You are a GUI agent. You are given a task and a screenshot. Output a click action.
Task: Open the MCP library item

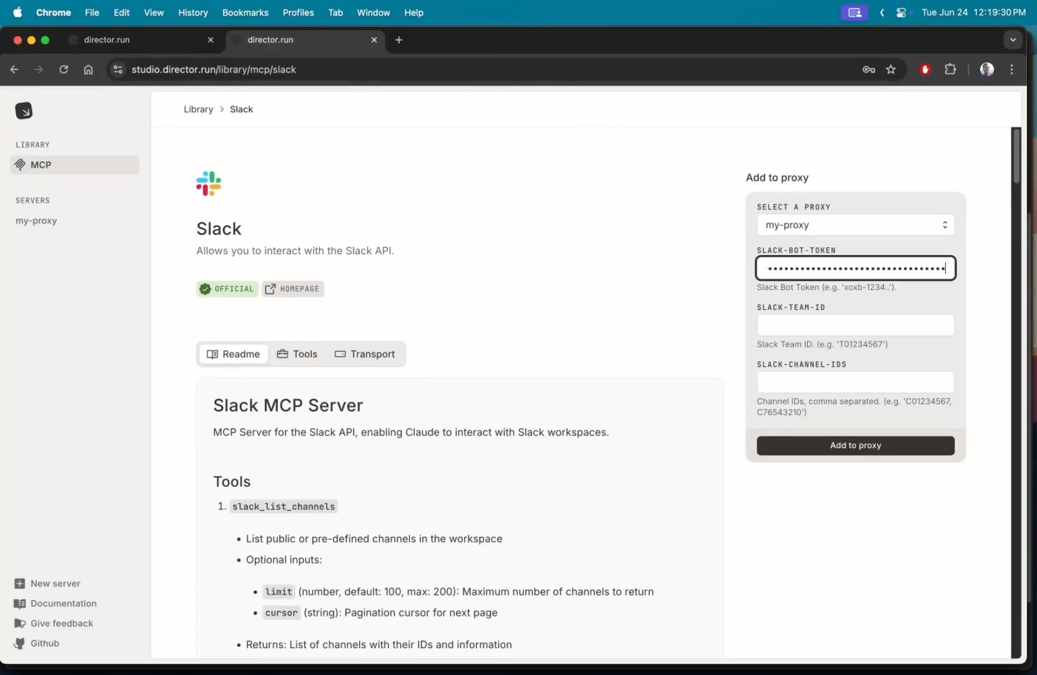coord(74,165)
